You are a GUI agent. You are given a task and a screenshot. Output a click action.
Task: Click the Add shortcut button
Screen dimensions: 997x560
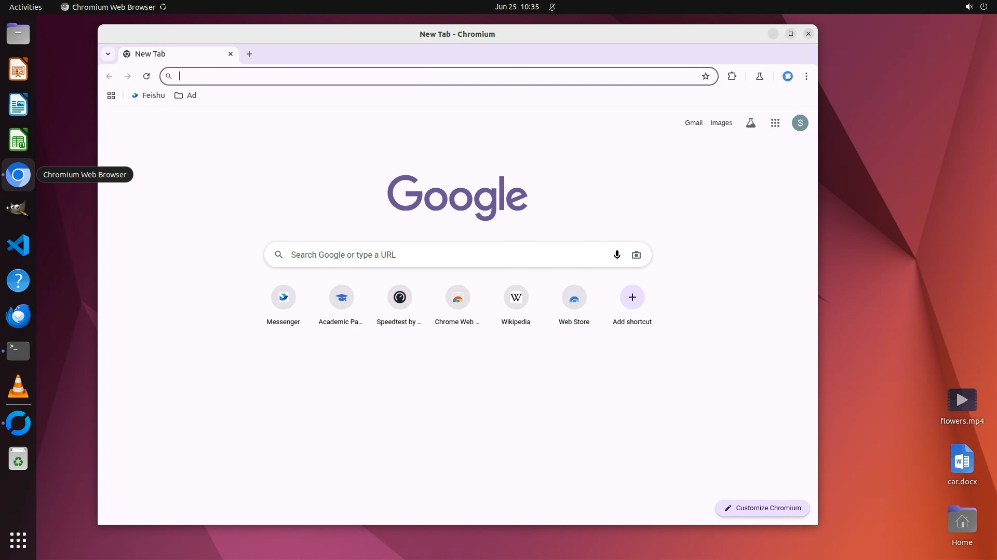[632, 297]
